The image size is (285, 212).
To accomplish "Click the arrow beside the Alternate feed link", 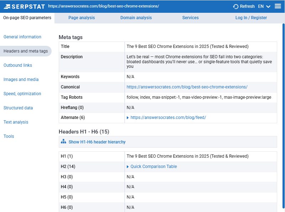I will click(128, 117).
